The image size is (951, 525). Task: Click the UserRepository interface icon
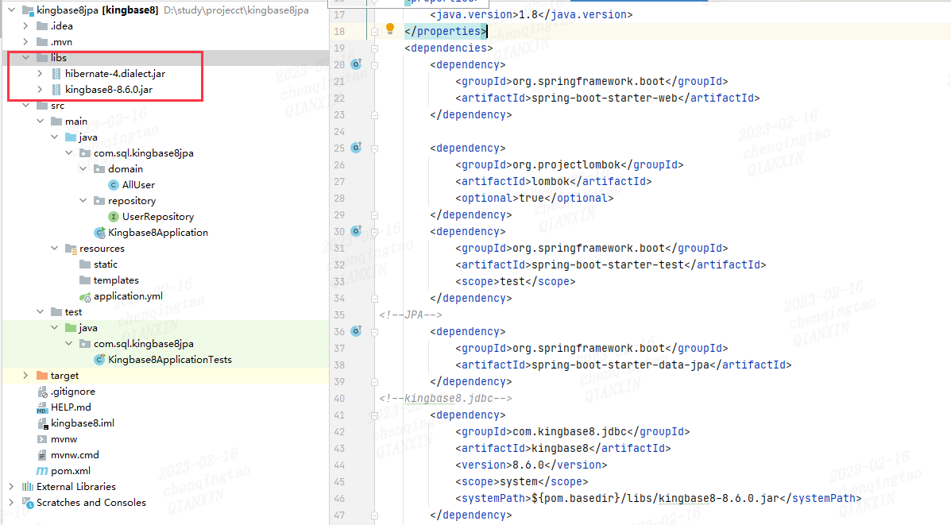tap(114, 216)
